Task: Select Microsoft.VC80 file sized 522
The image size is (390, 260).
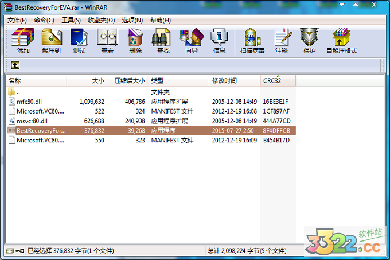Action: point(40,111)
